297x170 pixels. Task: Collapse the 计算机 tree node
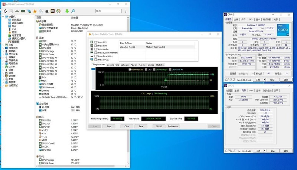[3, 17]
